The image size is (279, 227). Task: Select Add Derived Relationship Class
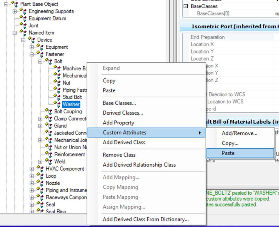point(146,165)
